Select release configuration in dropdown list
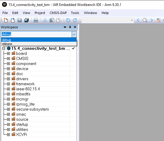 click(39, 44)
